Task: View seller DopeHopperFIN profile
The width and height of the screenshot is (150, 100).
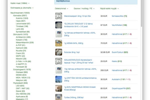Action: pyautogui.click(x=118, y=88)
